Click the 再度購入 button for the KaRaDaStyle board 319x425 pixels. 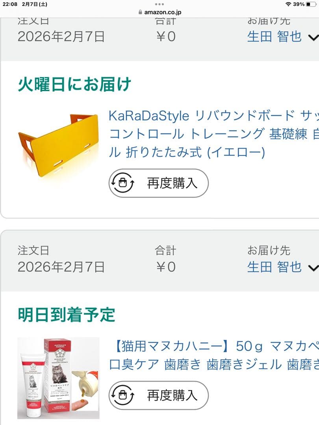(x=159, y=183)
